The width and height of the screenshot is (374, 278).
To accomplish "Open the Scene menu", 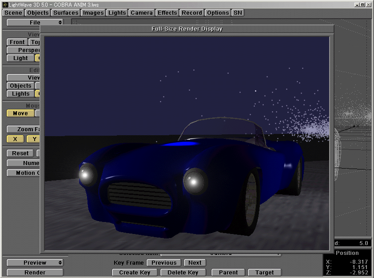I will (12, 12).
